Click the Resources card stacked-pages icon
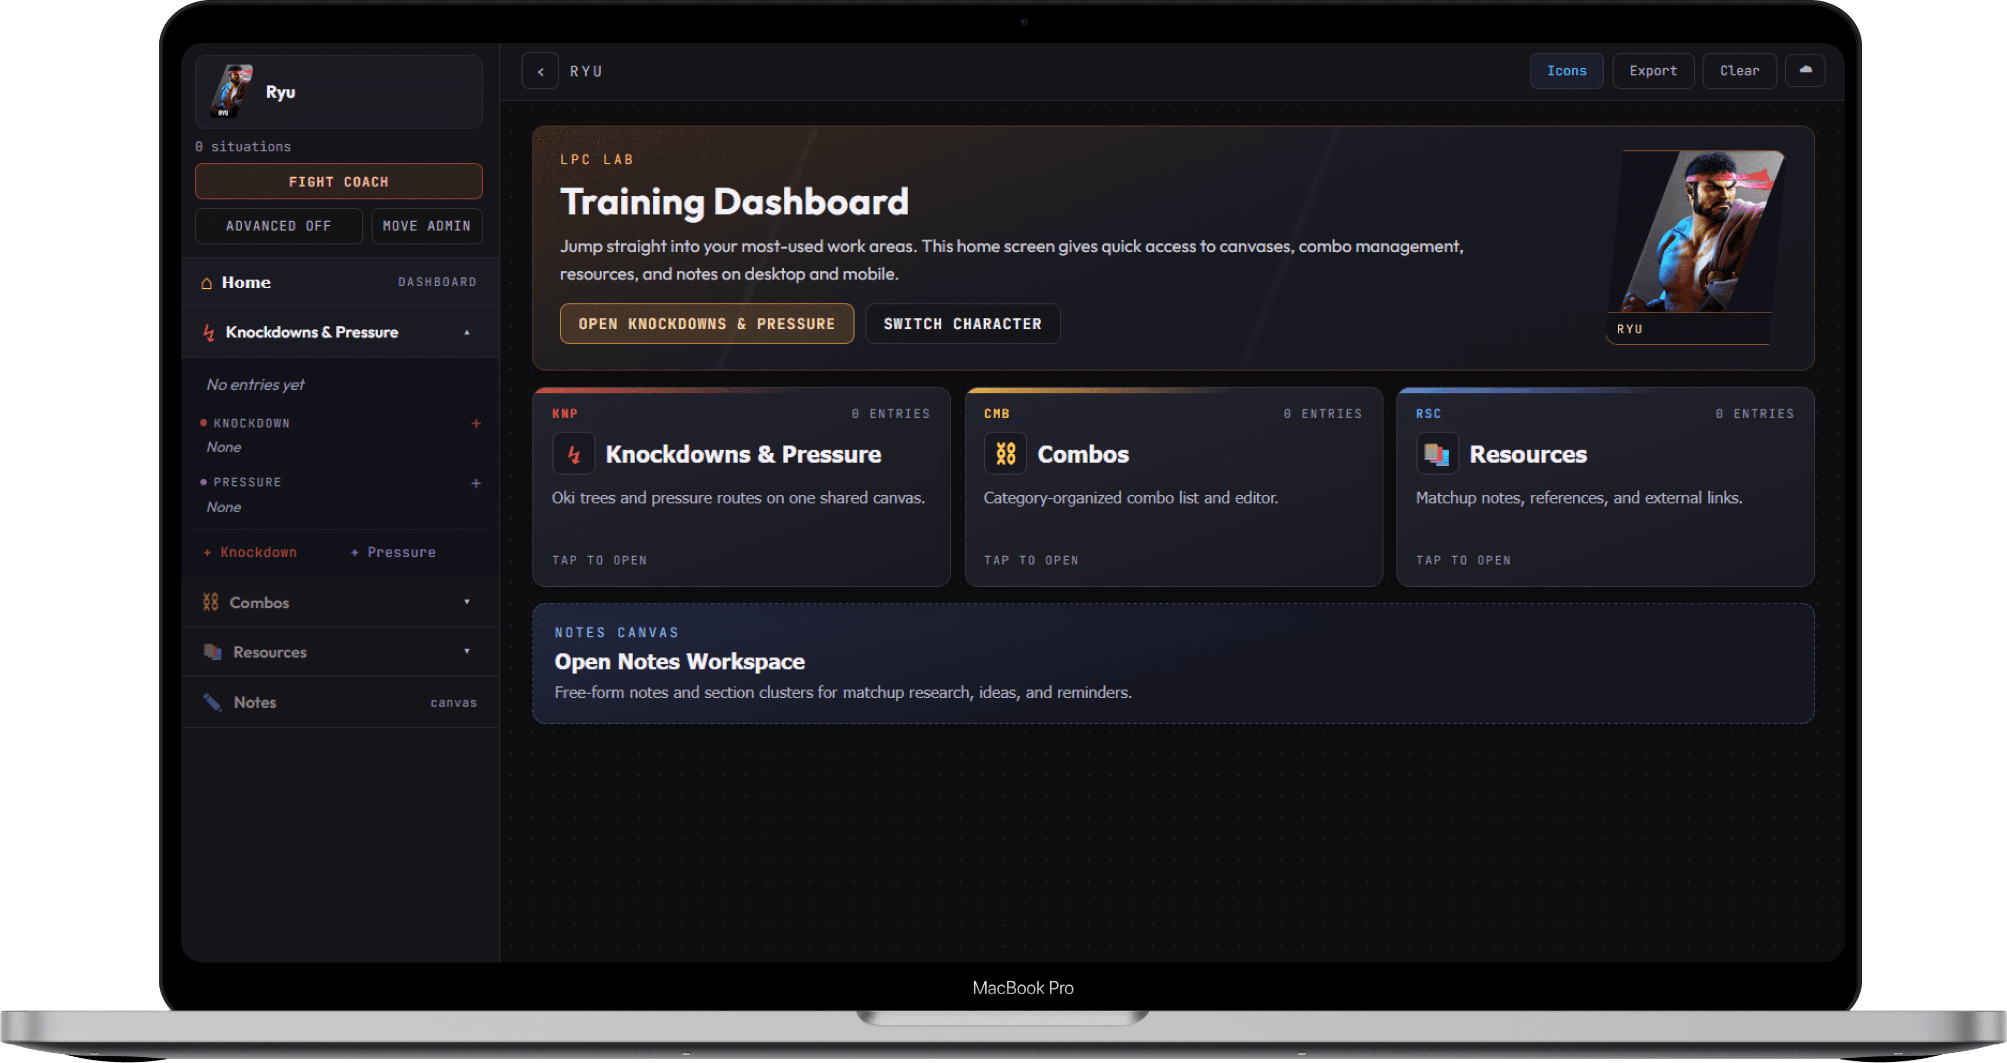The width and height of the screenshot is (2007, 1063). [x=1437, y=453]
